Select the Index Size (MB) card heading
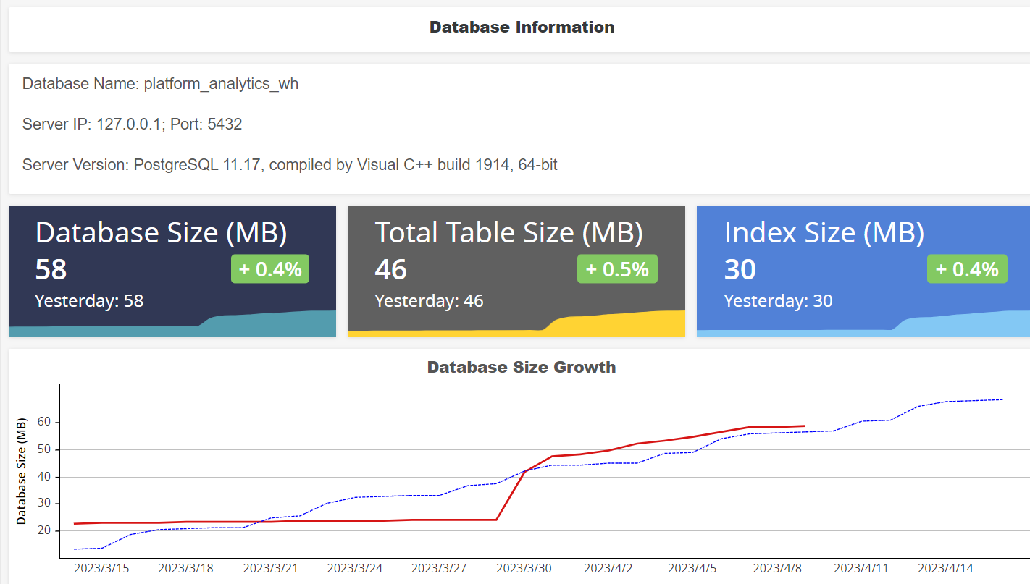Viewport: 1030px width, 584px height. (x=824, y=232)
